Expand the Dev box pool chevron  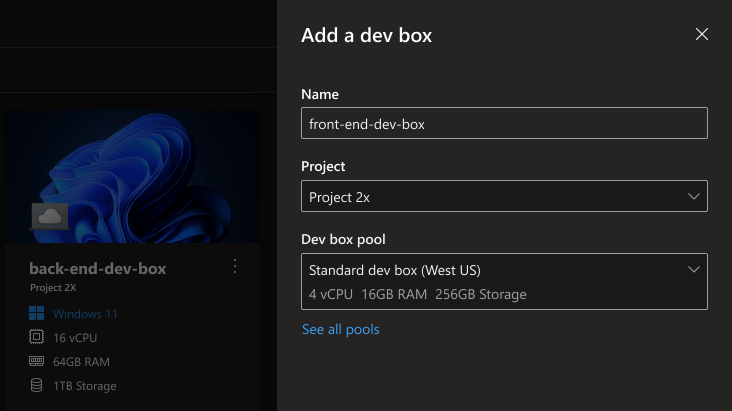(x=694, y=270)
